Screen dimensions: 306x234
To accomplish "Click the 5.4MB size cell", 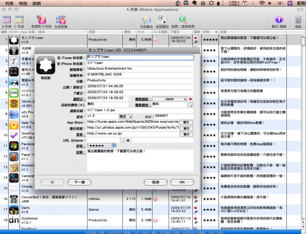I will point(144,210).
